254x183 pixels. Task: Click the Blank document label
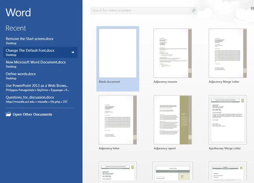tap(109, 82)
